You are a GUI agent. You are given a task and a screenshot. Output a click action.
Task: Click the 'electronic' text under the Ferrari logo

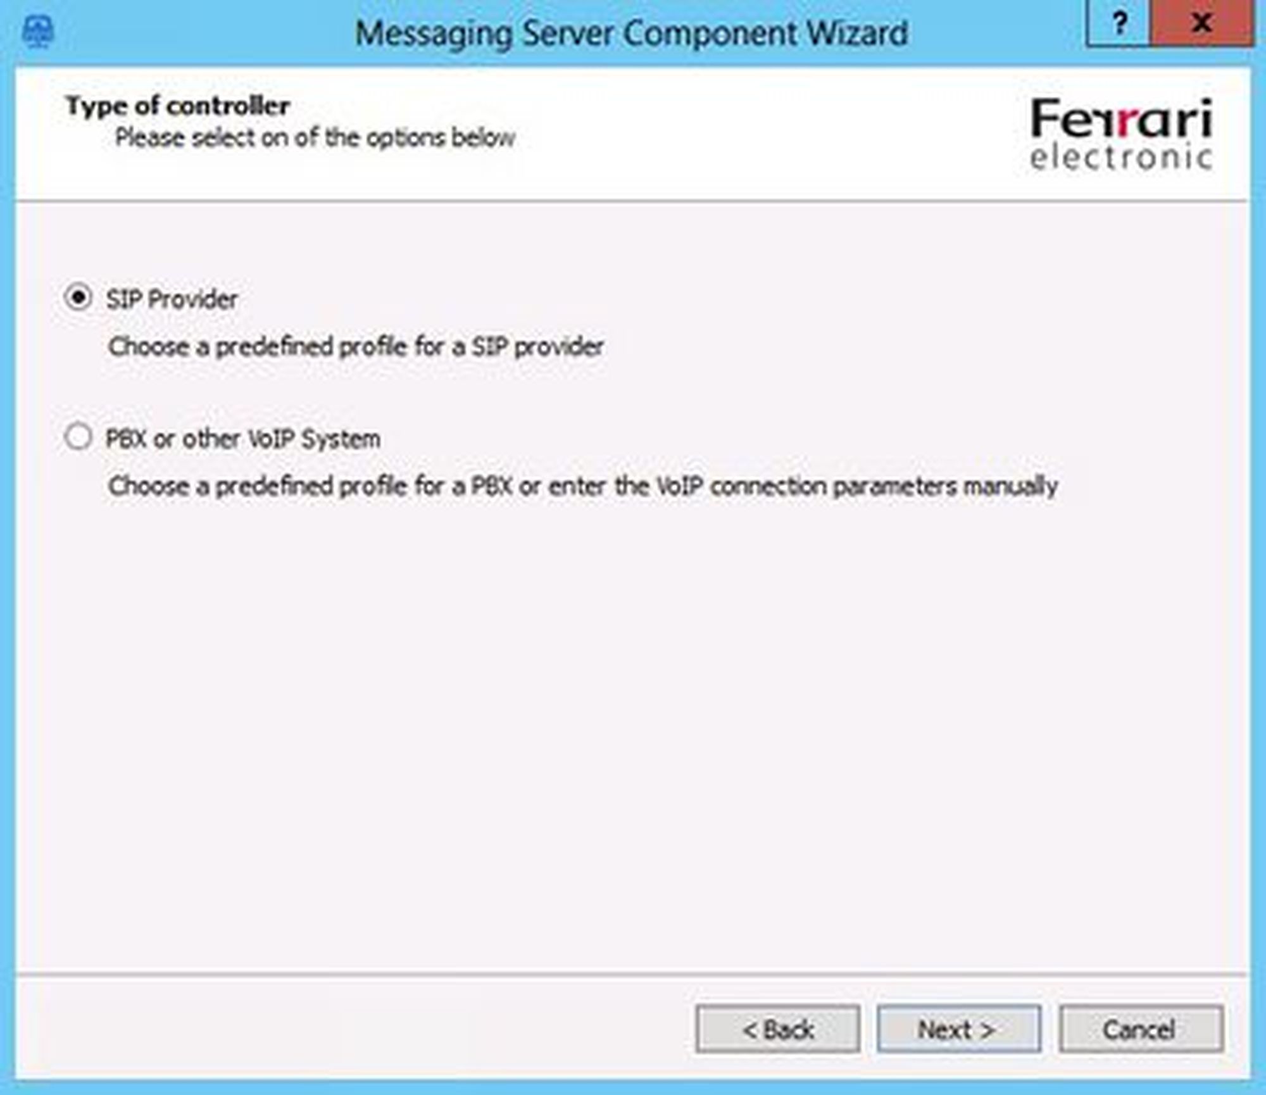1120,158
